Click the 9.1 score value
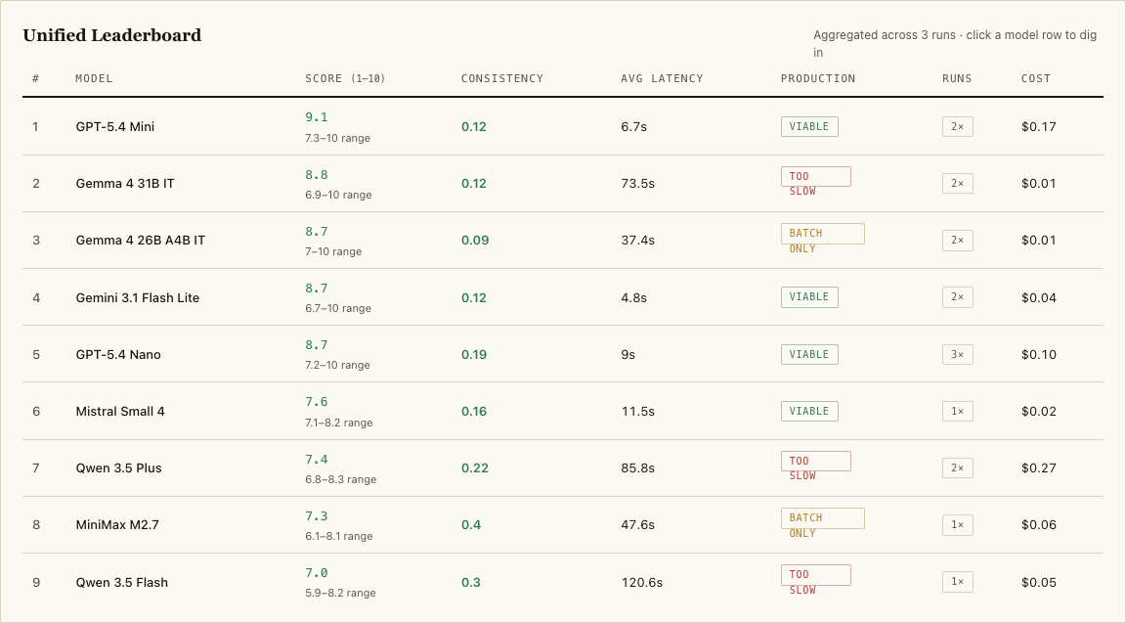The height and width of the screenshot is (623, 1126). coord(316,117)
